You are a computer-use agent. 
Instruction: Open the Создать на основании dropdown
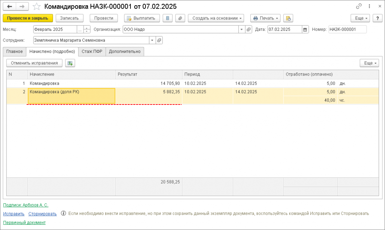pos(216,18)
